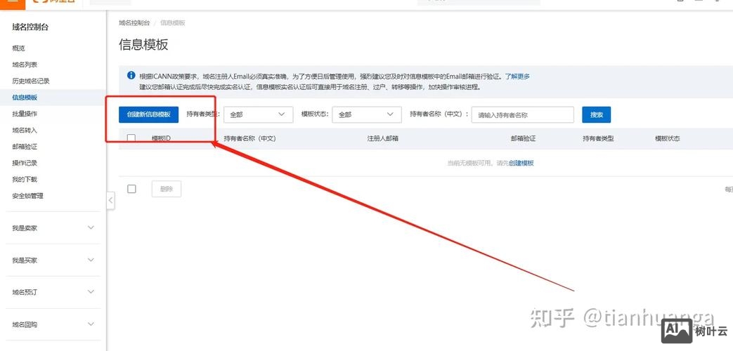Tick the checkbox beside the 删除 button
733x351 pixels.
tap(132, 189)
